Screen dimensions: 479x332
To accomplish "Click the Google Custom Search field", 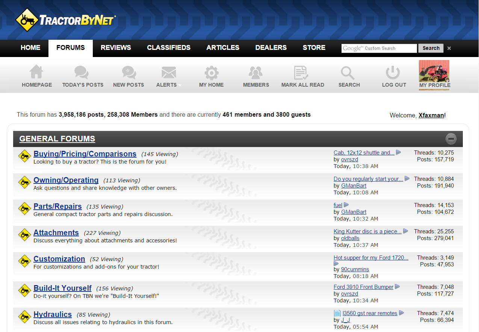I will [379, 48].
